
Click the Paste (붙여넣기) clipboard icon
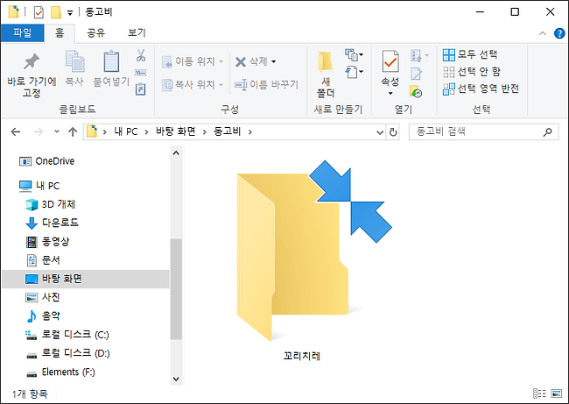111,61
